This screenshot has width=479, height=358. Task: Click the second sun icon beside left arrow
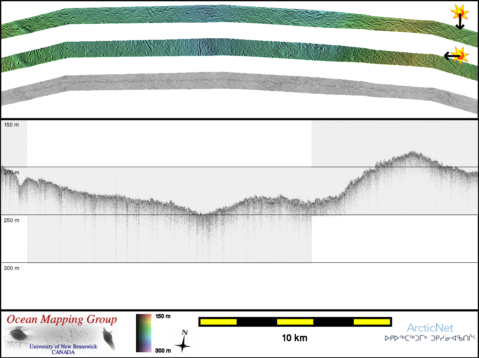tap(461, 56)
